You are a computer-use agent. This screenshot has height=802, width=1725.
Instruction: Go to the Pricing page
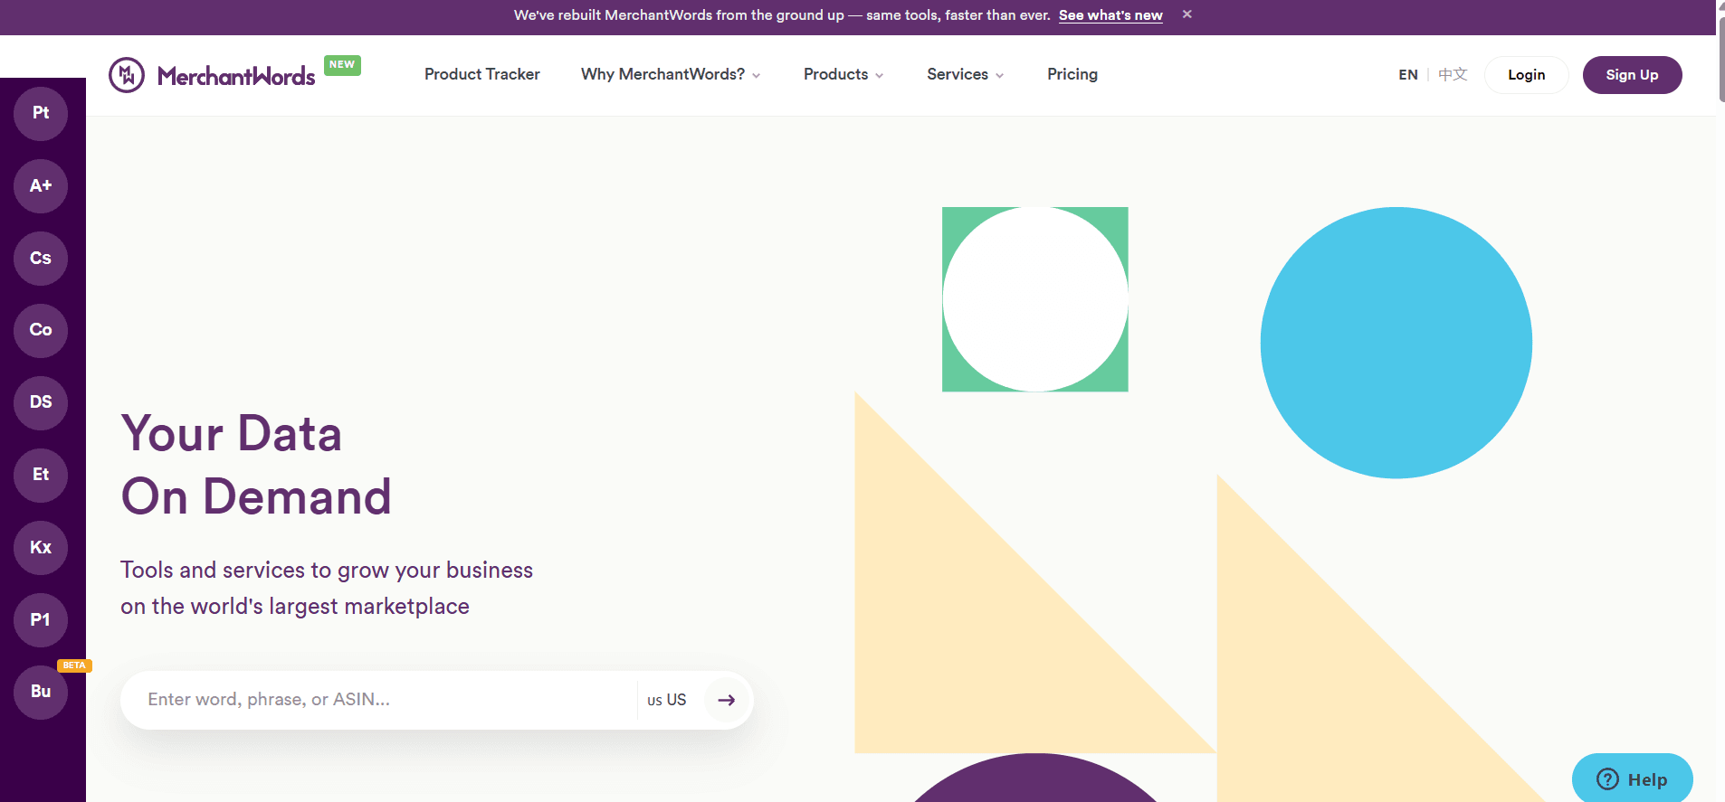(x=1072, y=74)
